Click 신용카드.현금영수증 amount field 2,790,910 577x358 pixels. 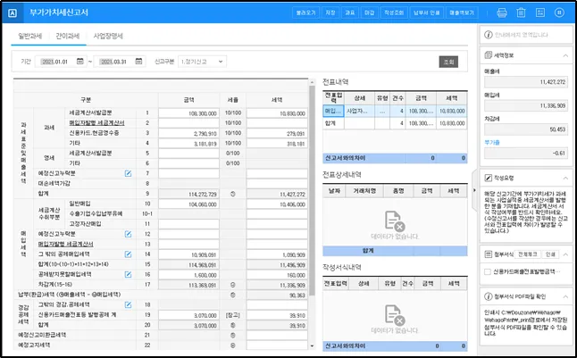point(188,133)
